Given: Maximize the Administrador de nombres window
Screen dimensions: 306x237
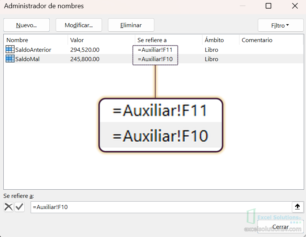Looking at the screenshot, I should (x=269, y=6).
